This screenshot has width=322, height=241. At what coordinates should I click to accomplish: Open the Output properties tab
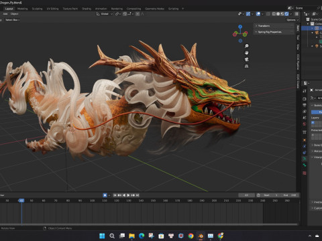click(x=305, y=105)
